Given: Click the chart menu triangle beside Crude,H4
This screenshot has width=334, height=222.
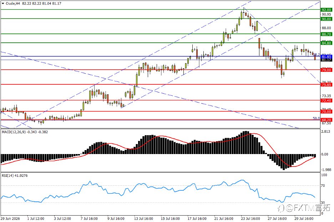Looking at the screenshot, I should [3, 4].
